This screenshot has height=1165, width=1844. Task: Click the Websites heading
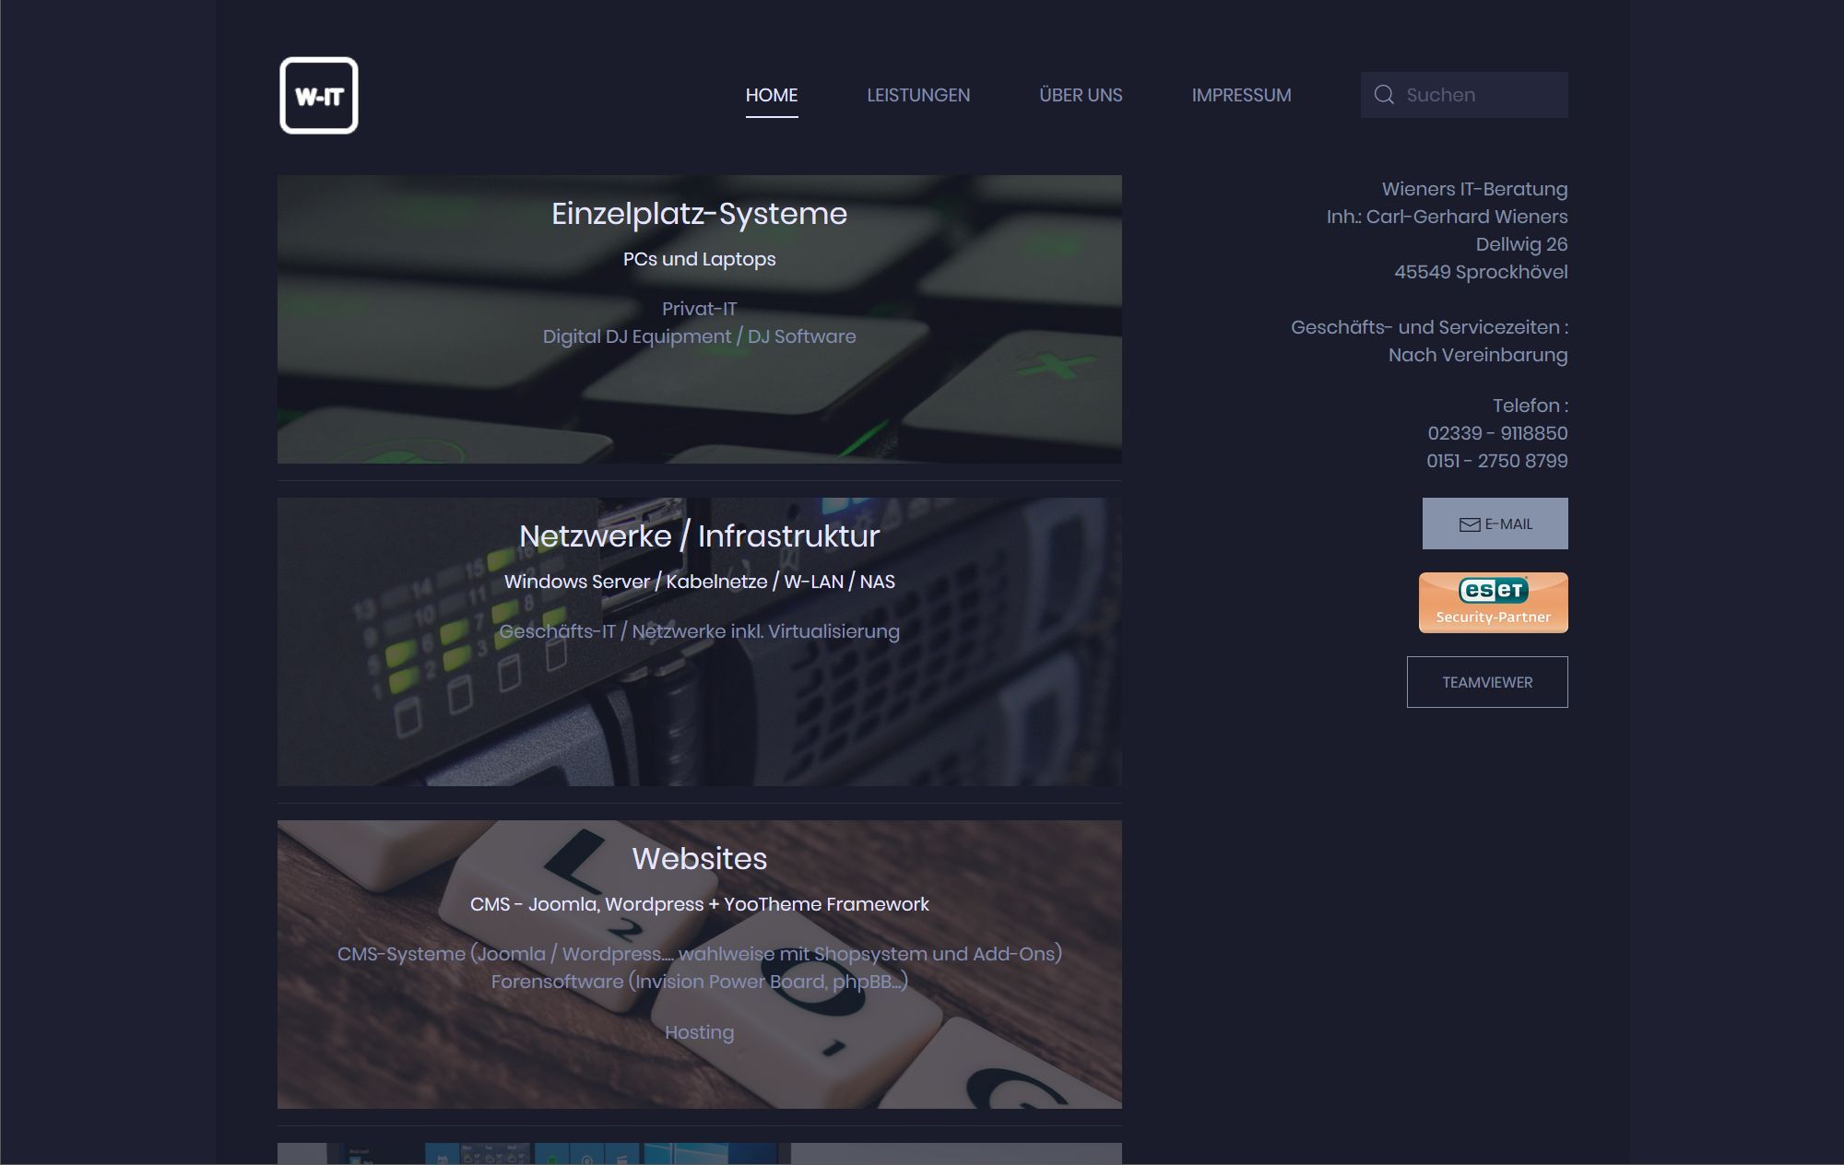(700, 859)
